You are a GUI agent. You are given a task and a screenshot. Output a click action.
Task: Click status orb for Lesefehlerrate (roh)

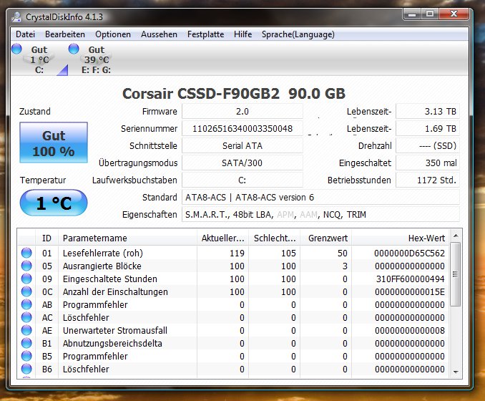click(x=26, y=253)
